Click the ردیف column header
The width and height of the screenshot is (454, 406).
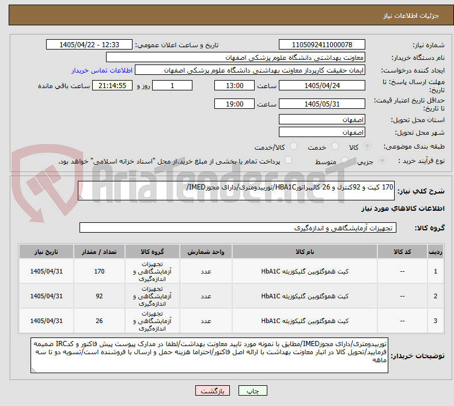(435, 252)
